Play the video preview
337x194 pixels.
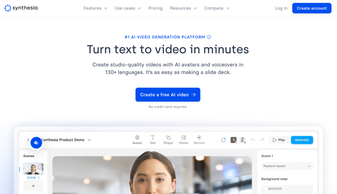point(279,140)
